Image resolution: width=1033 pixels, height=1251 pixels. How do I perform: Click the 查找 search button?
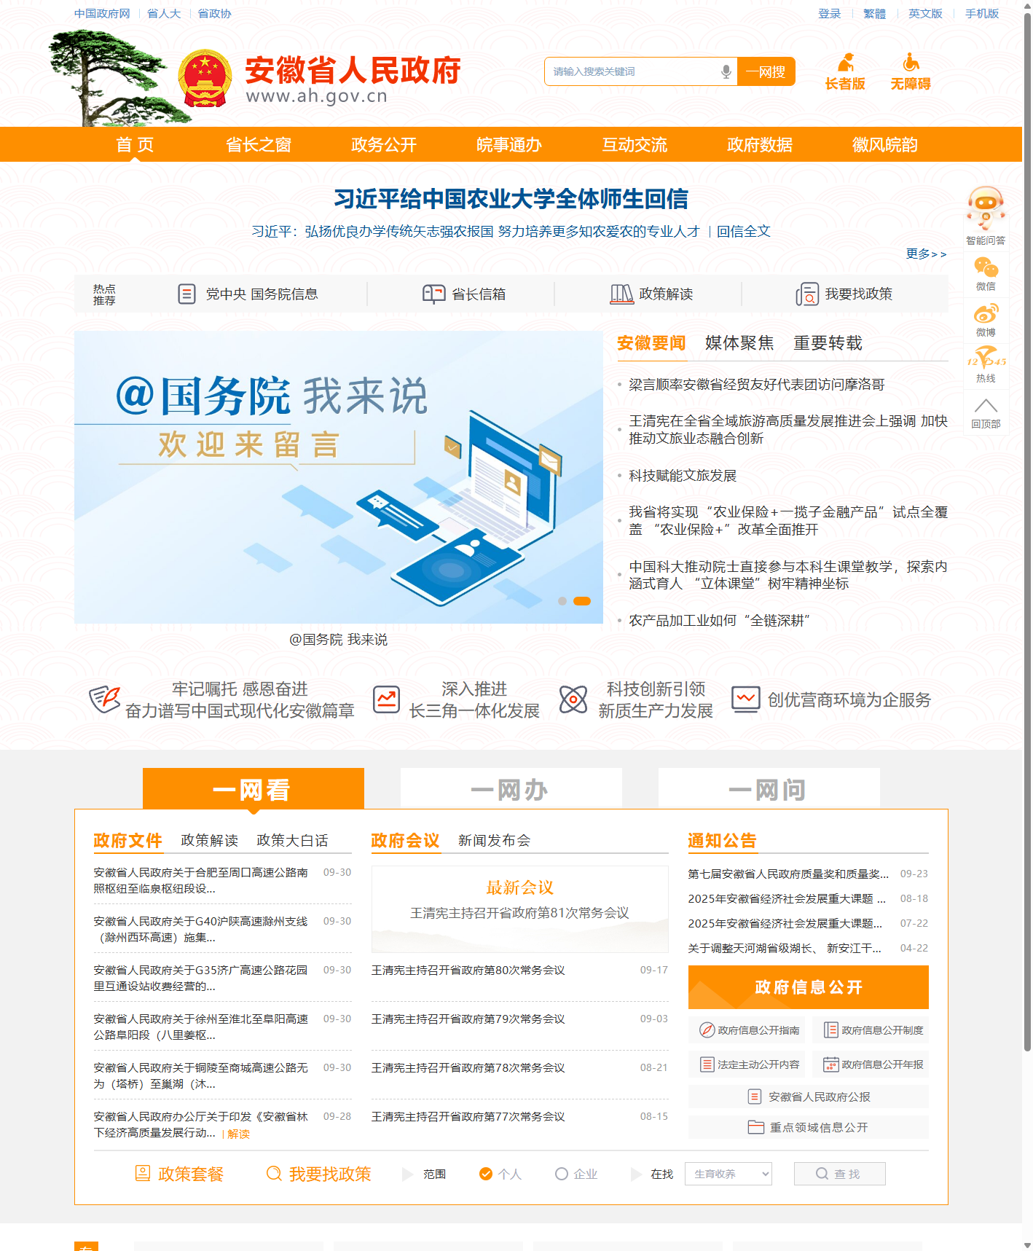point(839,1174)
